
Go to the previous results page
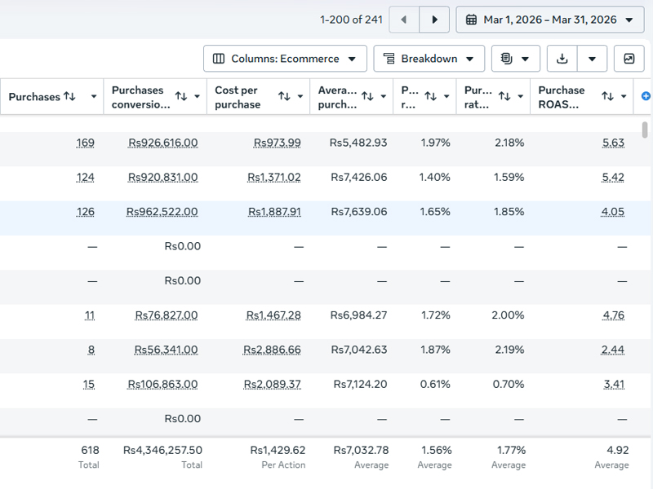click(x=403, y=20)
